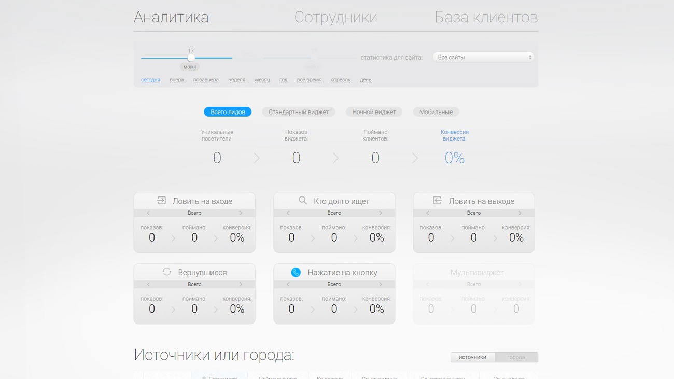
Task: Click right arrow in Нажатие на кнопку card
Action: tap(380, 284)
